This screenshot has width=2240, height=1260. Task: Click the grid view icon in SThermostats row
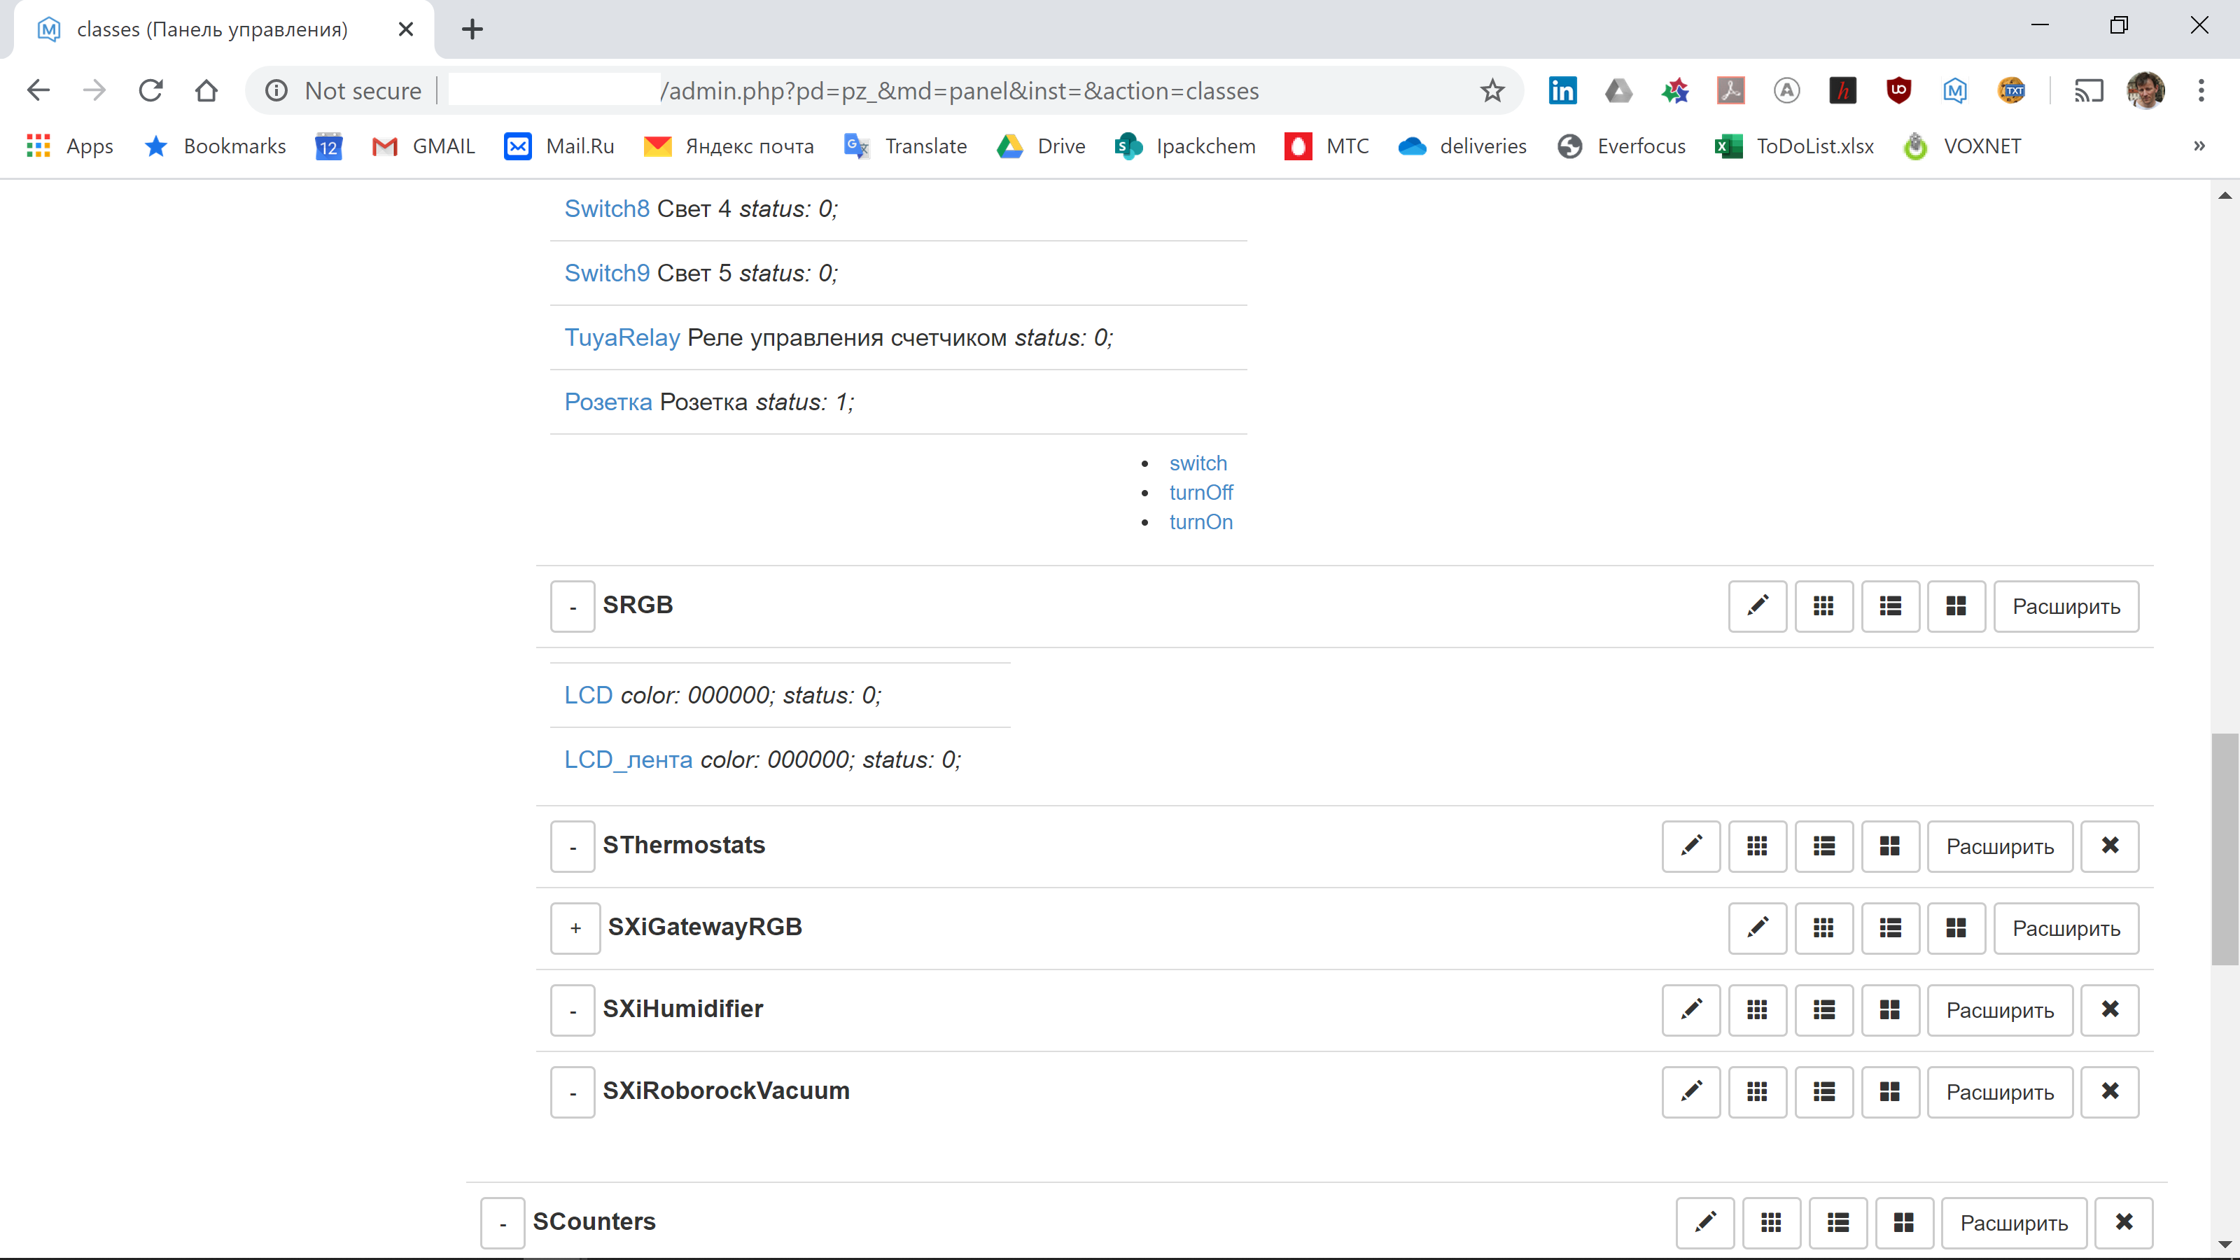click(1758, 845)
